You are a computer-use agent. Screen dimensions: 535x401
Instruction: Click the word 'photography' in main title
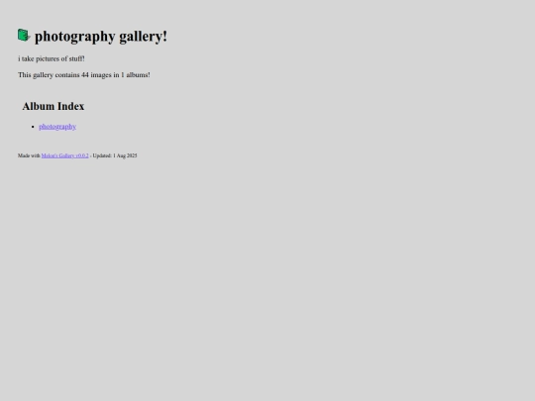coord(75,37)
